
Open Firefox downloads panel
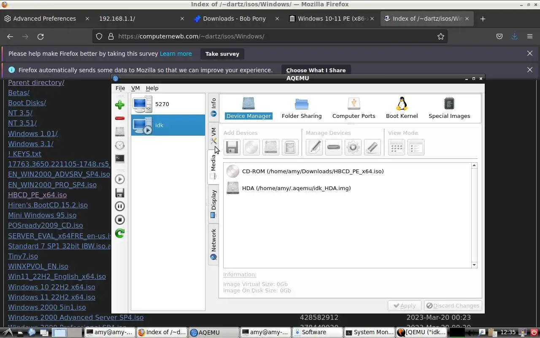(x=514, y=36)
